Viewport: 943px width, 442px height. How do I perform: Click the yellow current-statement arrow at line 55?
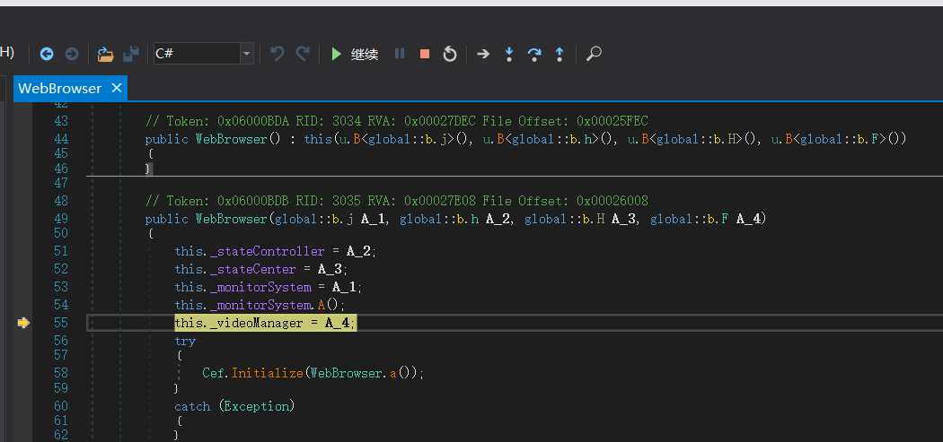click(x=23, y=323)
